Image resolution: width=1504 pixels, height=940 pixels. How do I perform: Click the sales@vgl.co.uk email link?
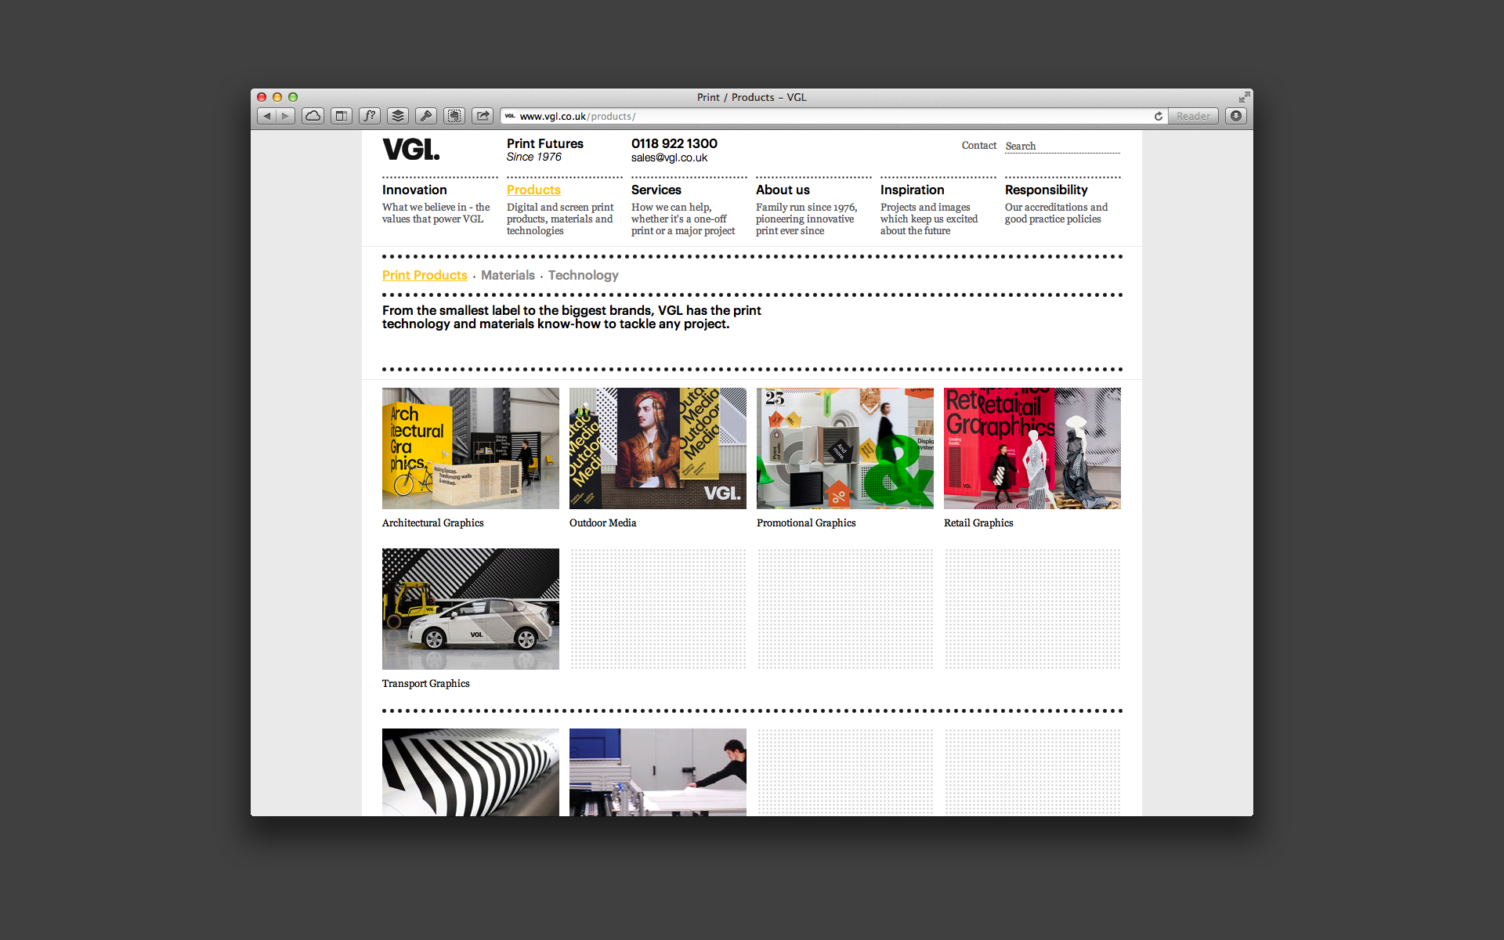point(669,157)
